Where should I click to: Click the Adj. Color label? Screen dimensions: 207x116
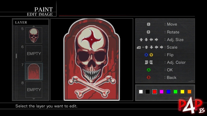[176, 62]
